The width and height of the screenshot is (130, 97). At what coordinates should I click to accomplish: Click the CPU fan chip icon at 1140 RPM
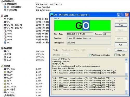(x=5, y=51)
